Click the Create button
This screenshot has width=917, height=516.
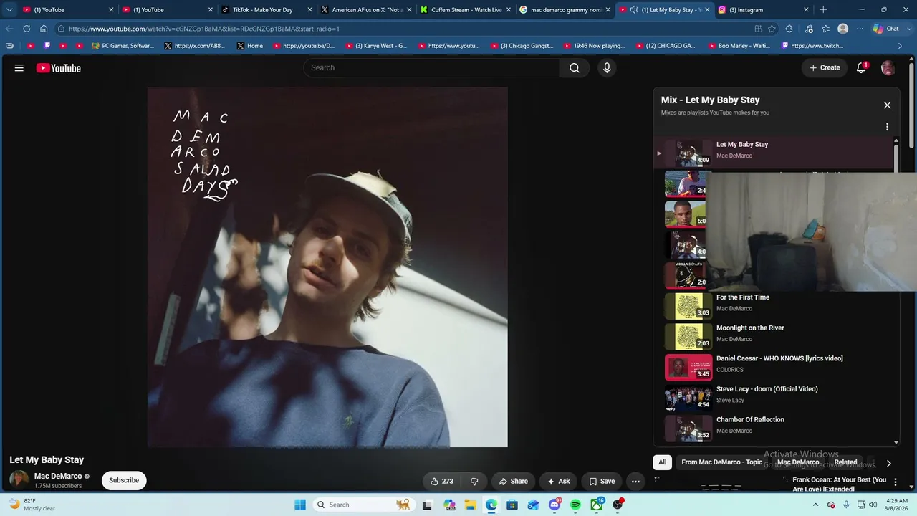click(x=825, y=67)
